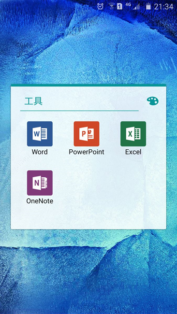The width and height of the screenshot is (177, 314).
Task: Tap the OneNote text label
Action: pos(40,201)
